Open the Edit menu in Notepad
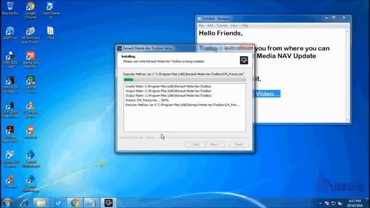 click(x=210, y=25)
